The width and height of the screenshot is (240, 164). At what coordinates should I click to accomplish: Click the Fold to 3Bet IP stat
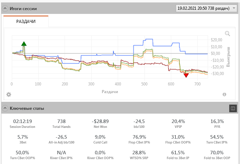[178, 155]
